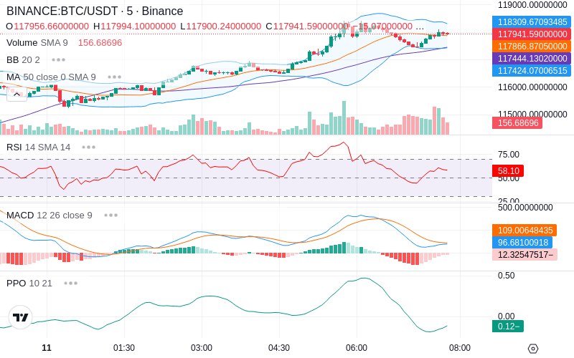
Task: Click the 03:00 time axis label
Action: (x=202, y=348)
